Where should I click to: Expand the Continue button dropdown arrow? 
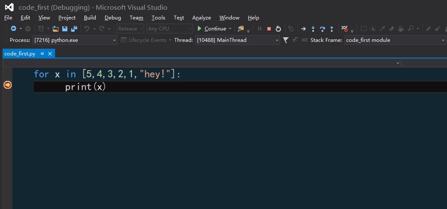[x=230, y=28]
